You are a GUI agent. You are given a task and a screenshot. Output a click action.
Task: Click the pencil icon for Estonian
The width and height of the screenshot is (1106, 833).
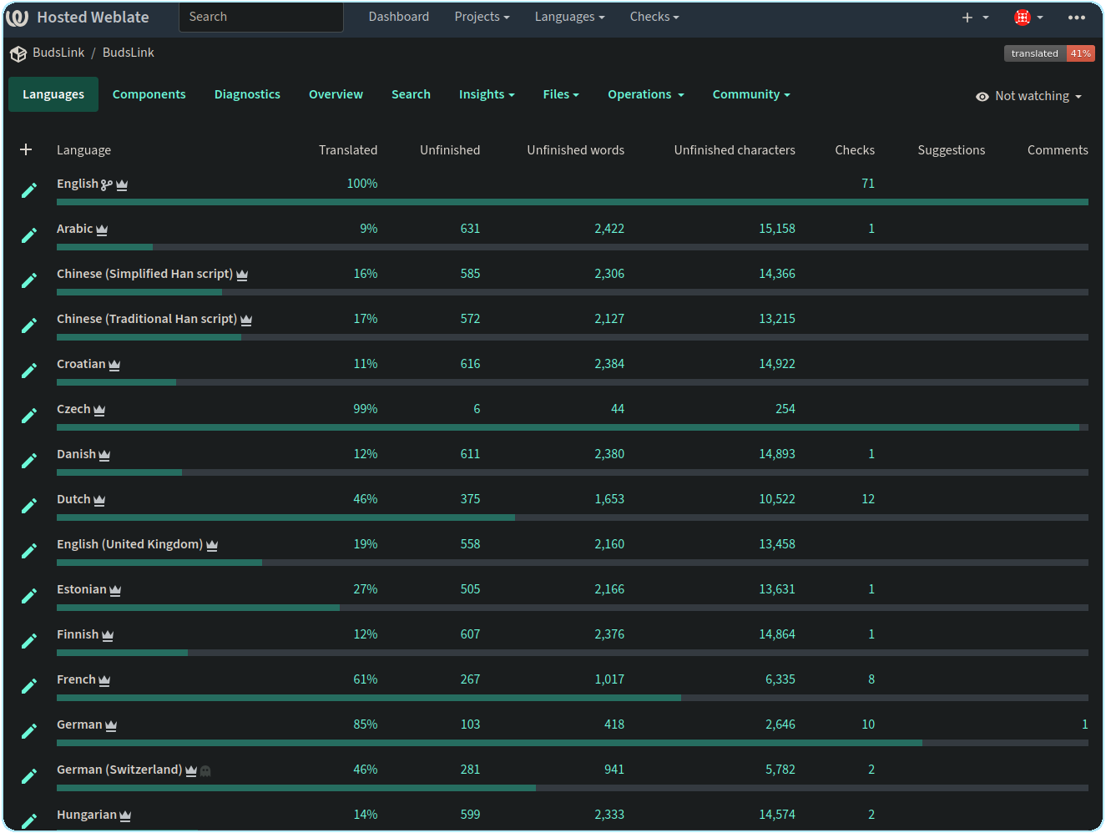[x=29, y=596]
